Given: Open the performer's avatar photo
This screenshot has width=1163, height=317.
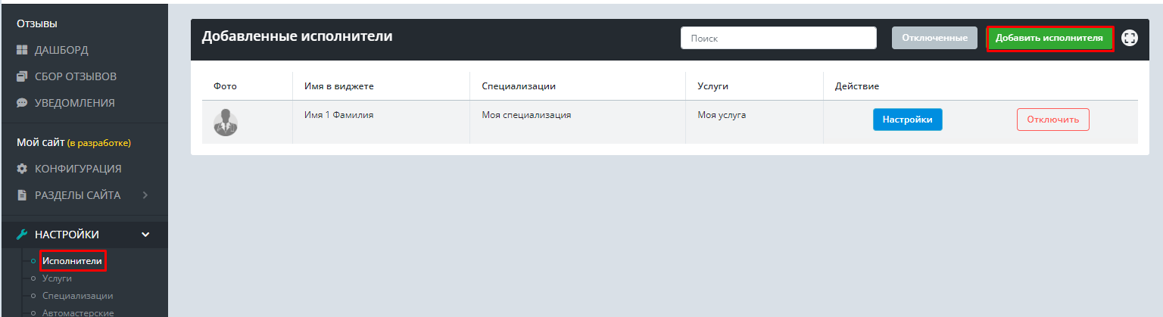Looking at the screenshot, I should click(225, 122).
